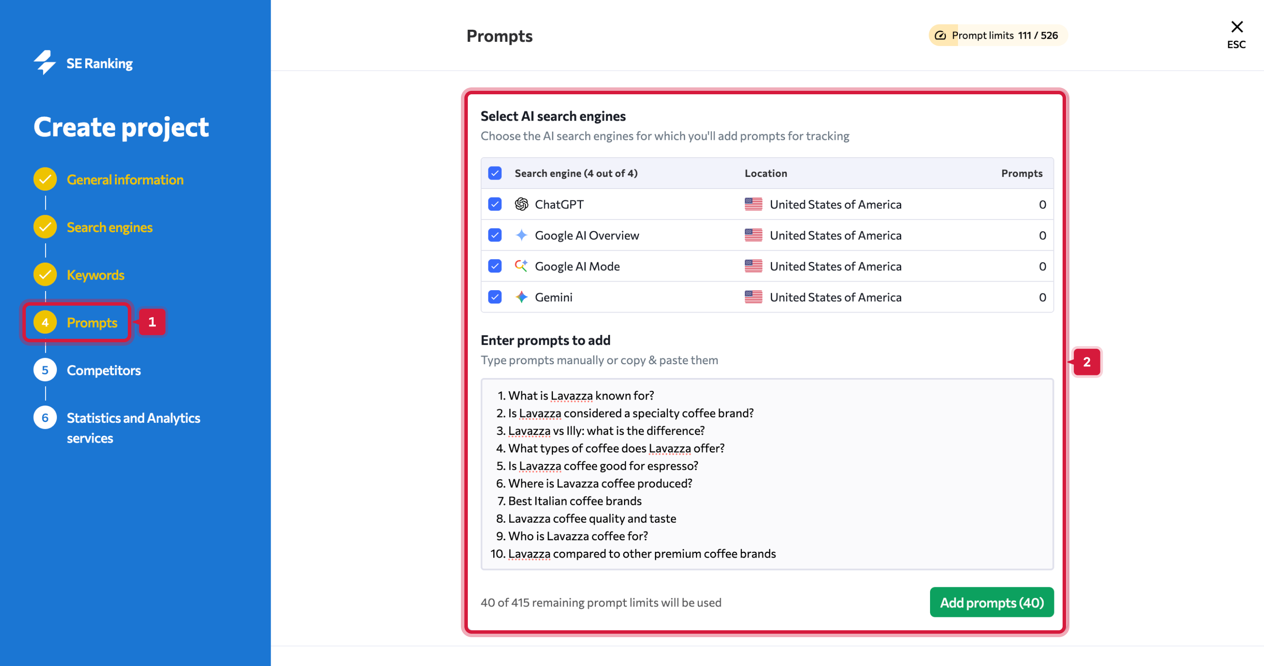Toggle the select-all search engines checkbox
This screenshot has height=666, width=1264.
click(494, 173)
